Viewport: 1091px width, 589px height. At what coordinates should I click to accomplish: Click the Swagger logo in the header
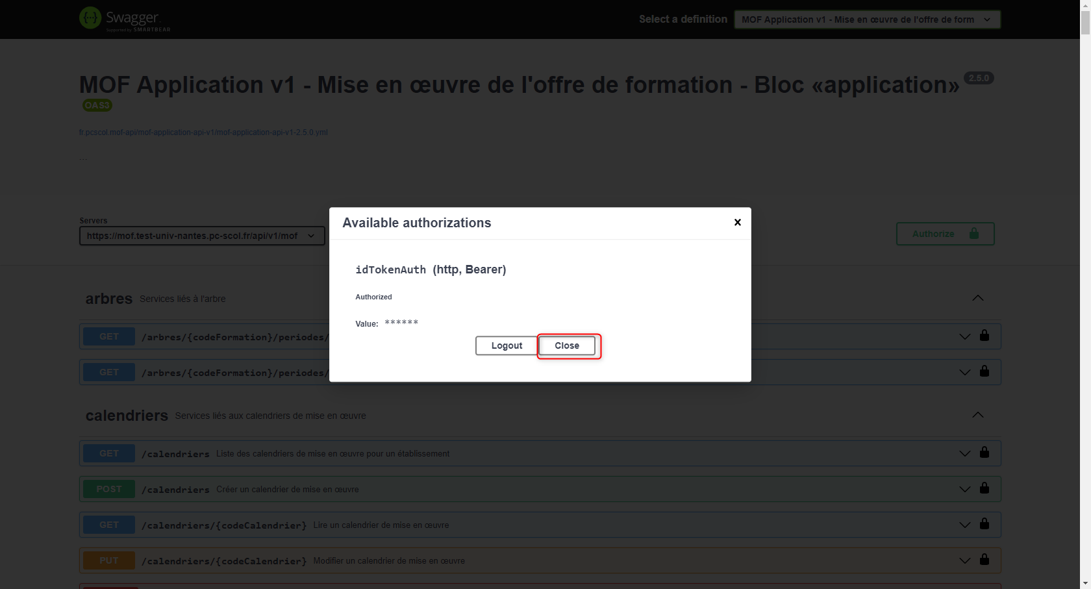125,19
